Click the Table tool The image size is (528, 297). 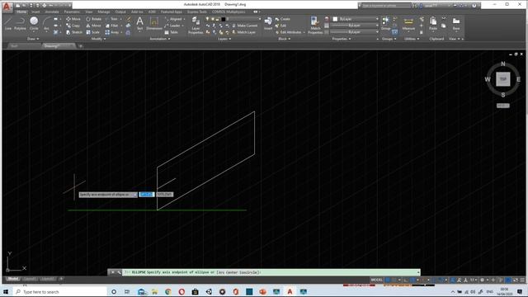(171, 32)
